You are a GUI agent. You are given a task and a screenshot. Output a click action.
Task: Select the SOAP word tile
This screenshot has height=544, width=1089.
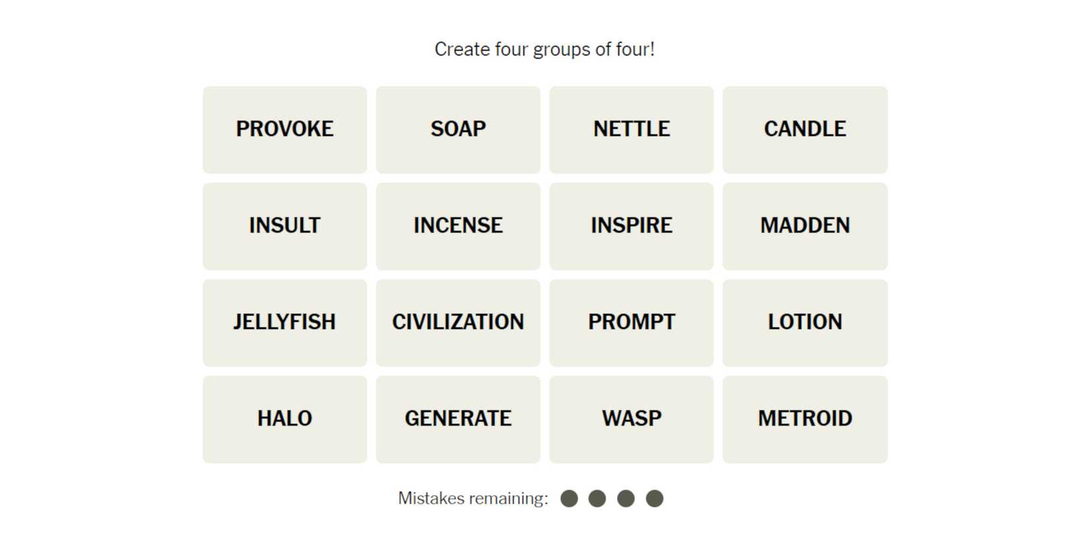coord(458,129)
